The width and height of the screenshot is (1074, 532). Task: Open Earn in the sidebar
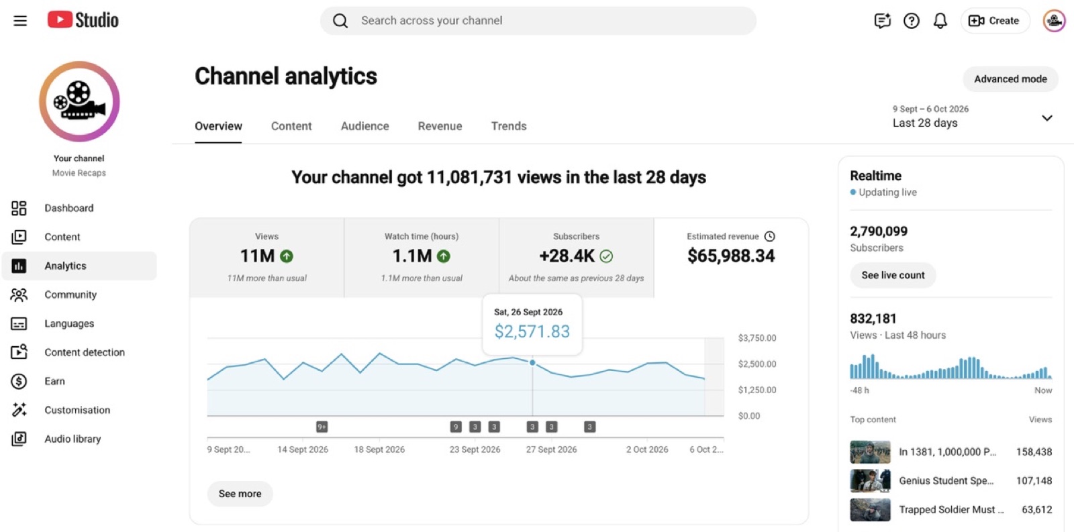click(x=79, y=381)
